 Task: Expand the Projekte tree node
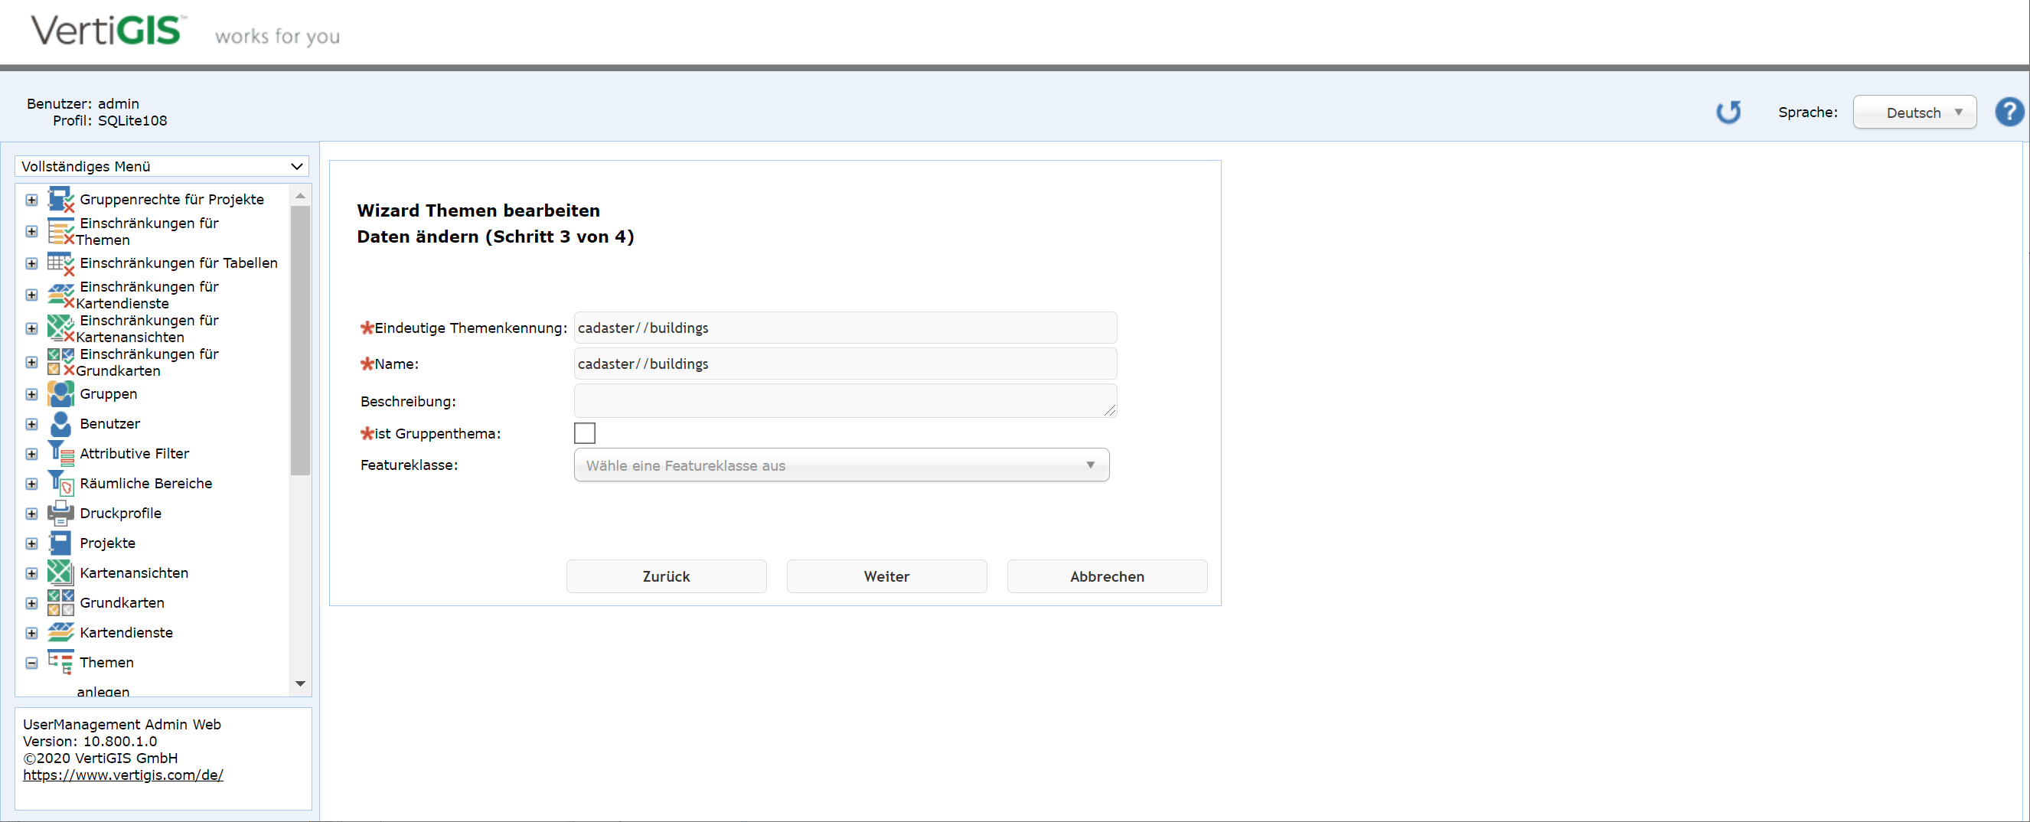(x=31, y=543)
